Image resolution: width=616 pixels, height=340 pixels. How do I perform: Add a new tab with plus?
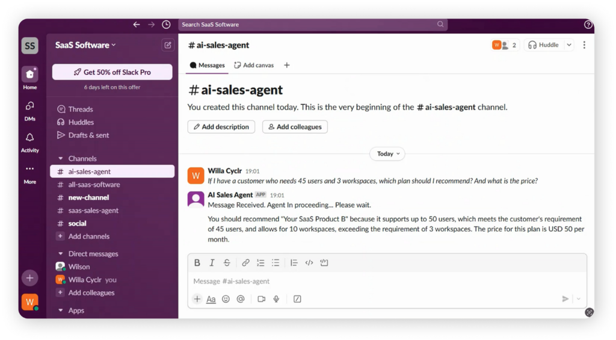pos(287,65)
